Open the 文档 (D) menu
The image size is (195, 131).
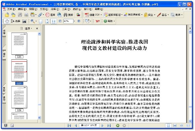click(44, 9)
